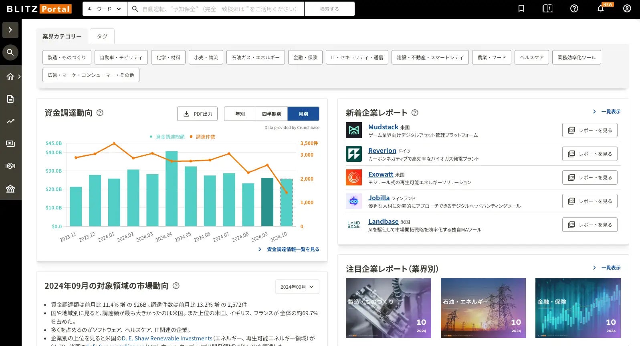The height and width of the screenshot is (346, 640).
Task: View report for Exowatt
Action: (590, 177)
